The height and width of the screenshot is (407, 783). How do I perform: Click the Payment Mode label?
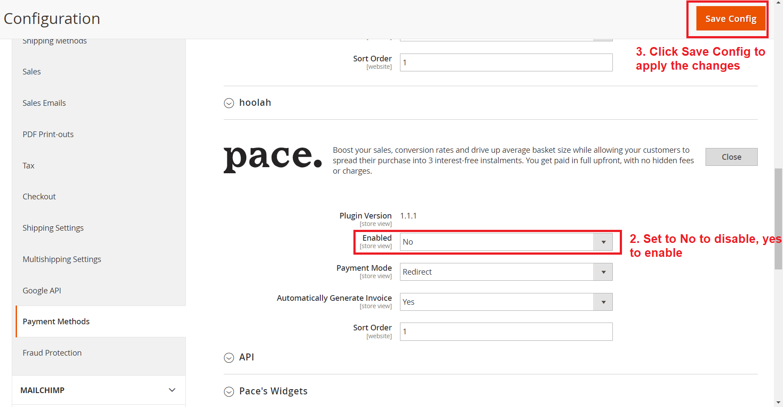364,268
